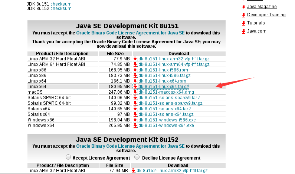Open 8u151 Oracle Binary Code License Agreement link
The image size is (295, 174).
(x=130, y=33)
